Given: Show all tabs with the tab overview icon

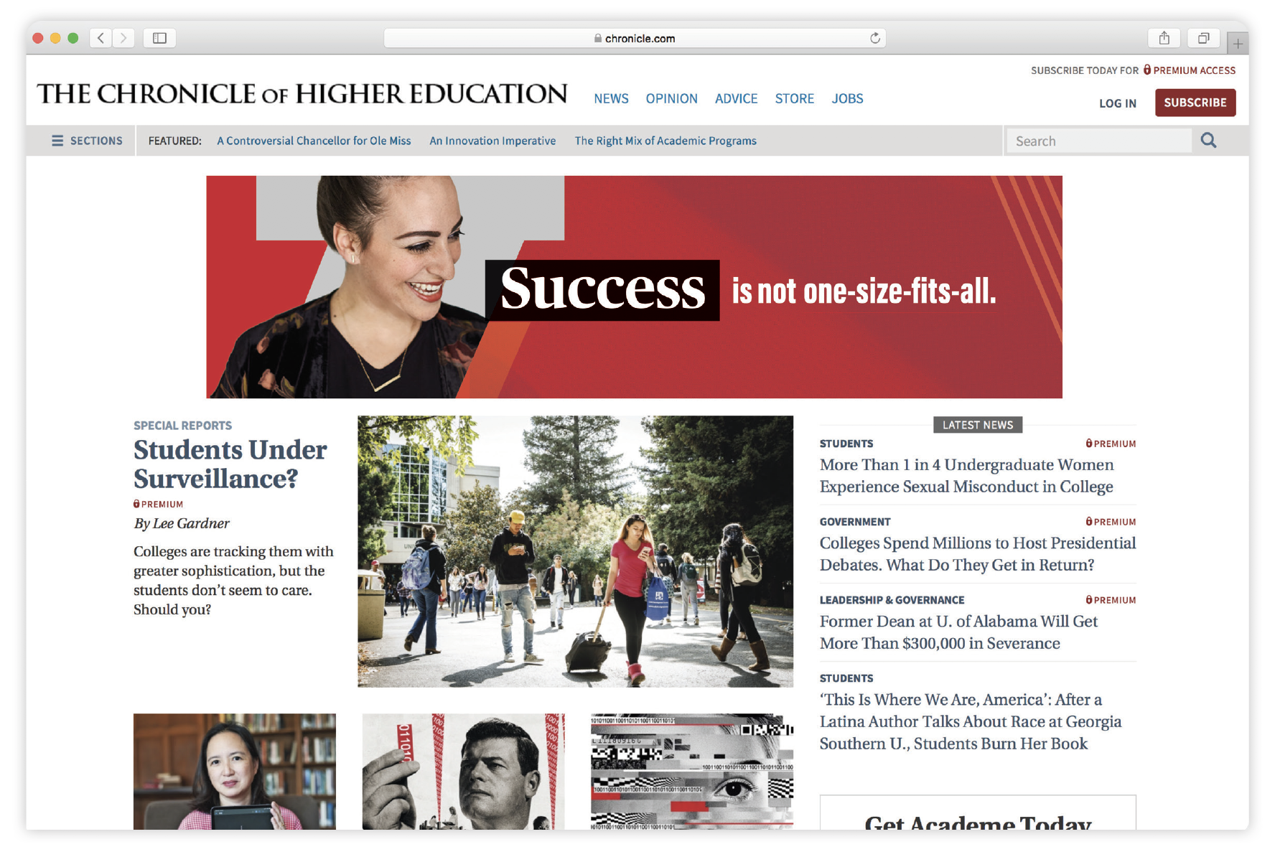Looking at the screenshot, I should point(1203,38).
